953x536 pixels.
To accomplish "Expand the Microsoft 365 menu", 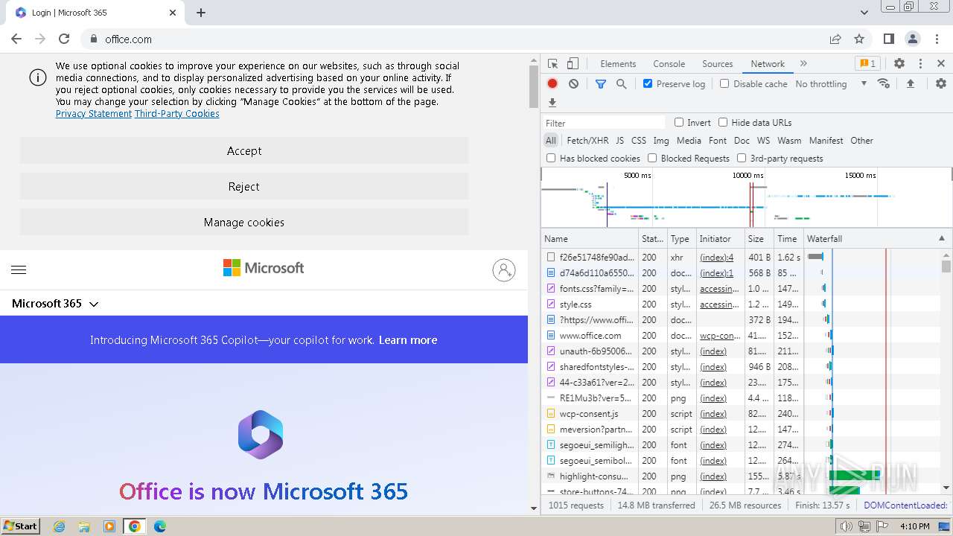I will (x=55, y=304).
